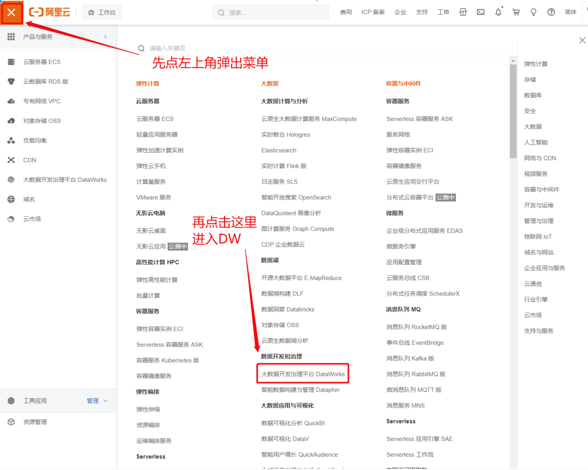Open the ICP 备案 menu
This screenshot has height=470, width=588.
373,12
